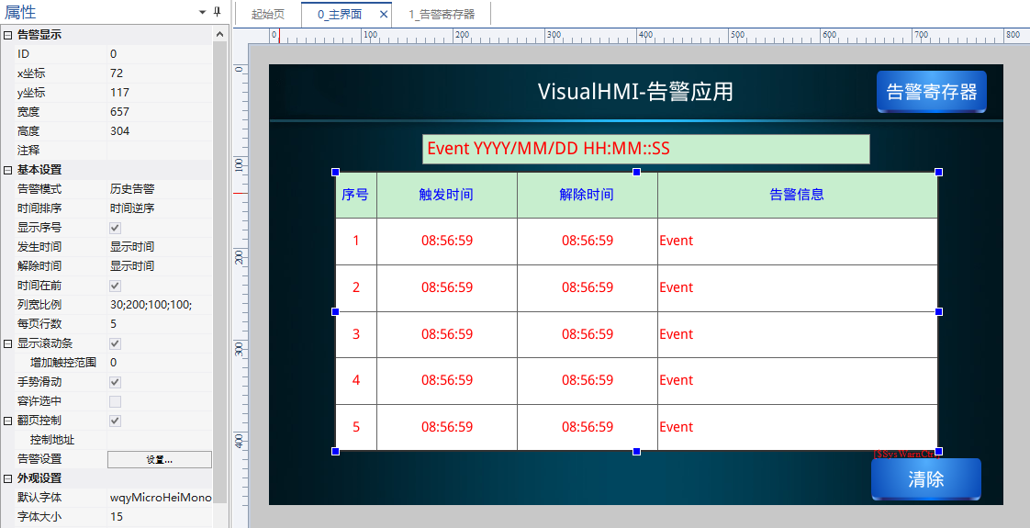Click the right-middle blue resize handle
1030x528 pixels.
click(x=938, y=312)
